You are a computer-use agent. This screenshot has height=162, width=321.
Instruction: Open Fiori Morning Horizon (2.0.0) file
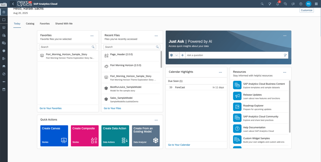[131, 67]
